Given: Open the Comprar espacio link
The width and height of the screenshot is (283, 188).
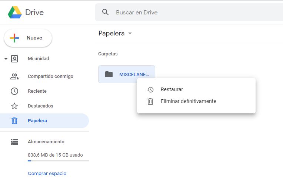Looking at the screenshot, I should pyautogui.click(x=47, y=173).
